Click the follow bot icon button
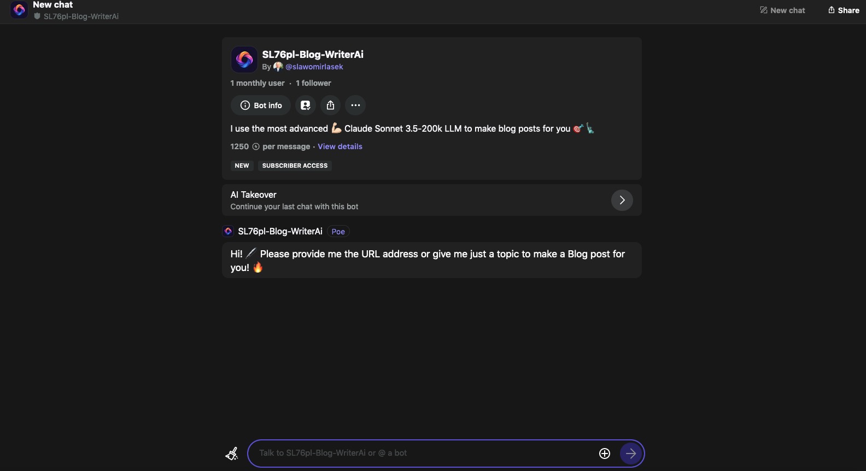866x471 pixels. coord(306,105)
